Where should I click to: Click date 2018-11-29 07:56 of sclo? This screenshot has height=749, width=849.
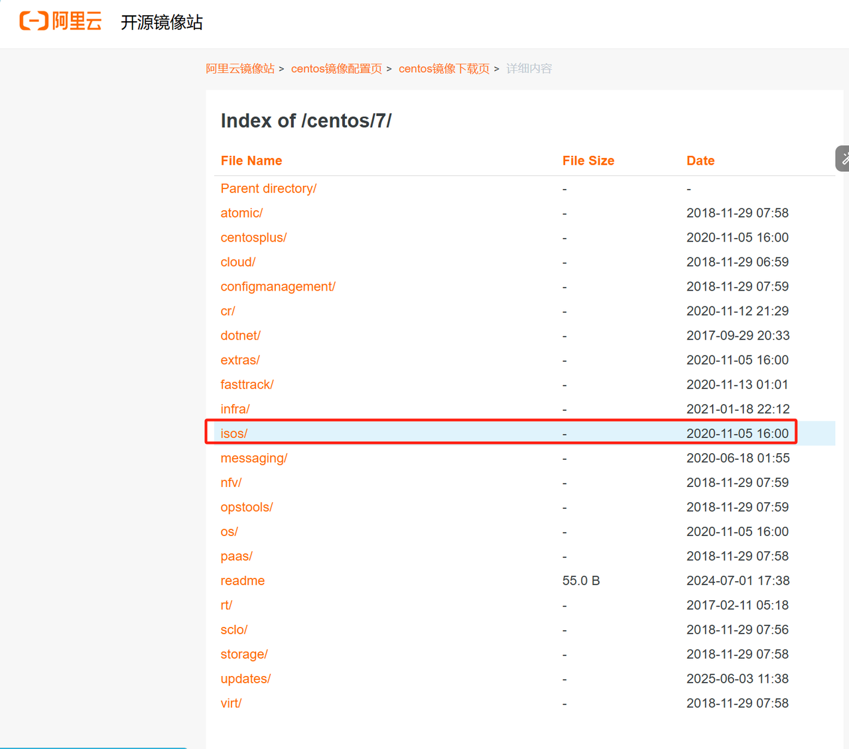point(738,630)
